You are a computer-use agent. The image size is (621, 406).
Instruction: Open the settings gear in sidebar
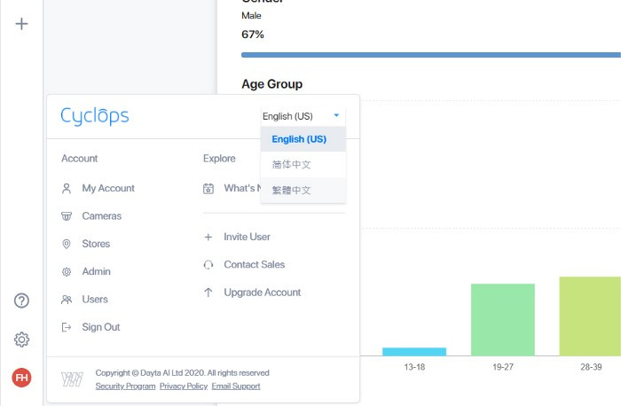pyautogui.click(x=21, y=340)
